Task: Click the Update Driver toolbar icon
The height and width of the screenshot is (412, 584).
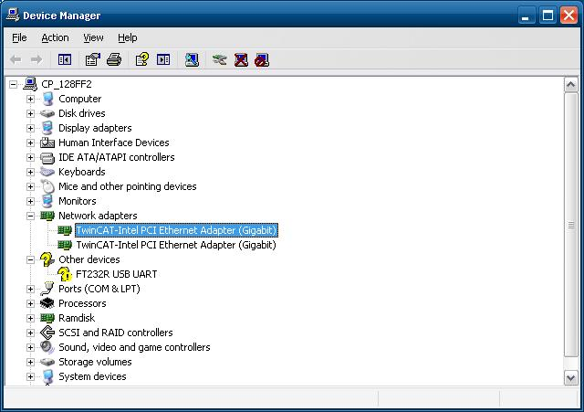Action: [x=219, y=59]
